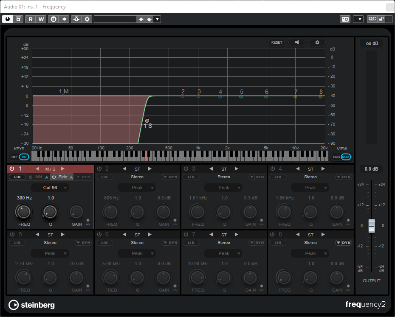Turn off band 1 power button
This screenshot has height=317, width=395.
click(12, 169)
